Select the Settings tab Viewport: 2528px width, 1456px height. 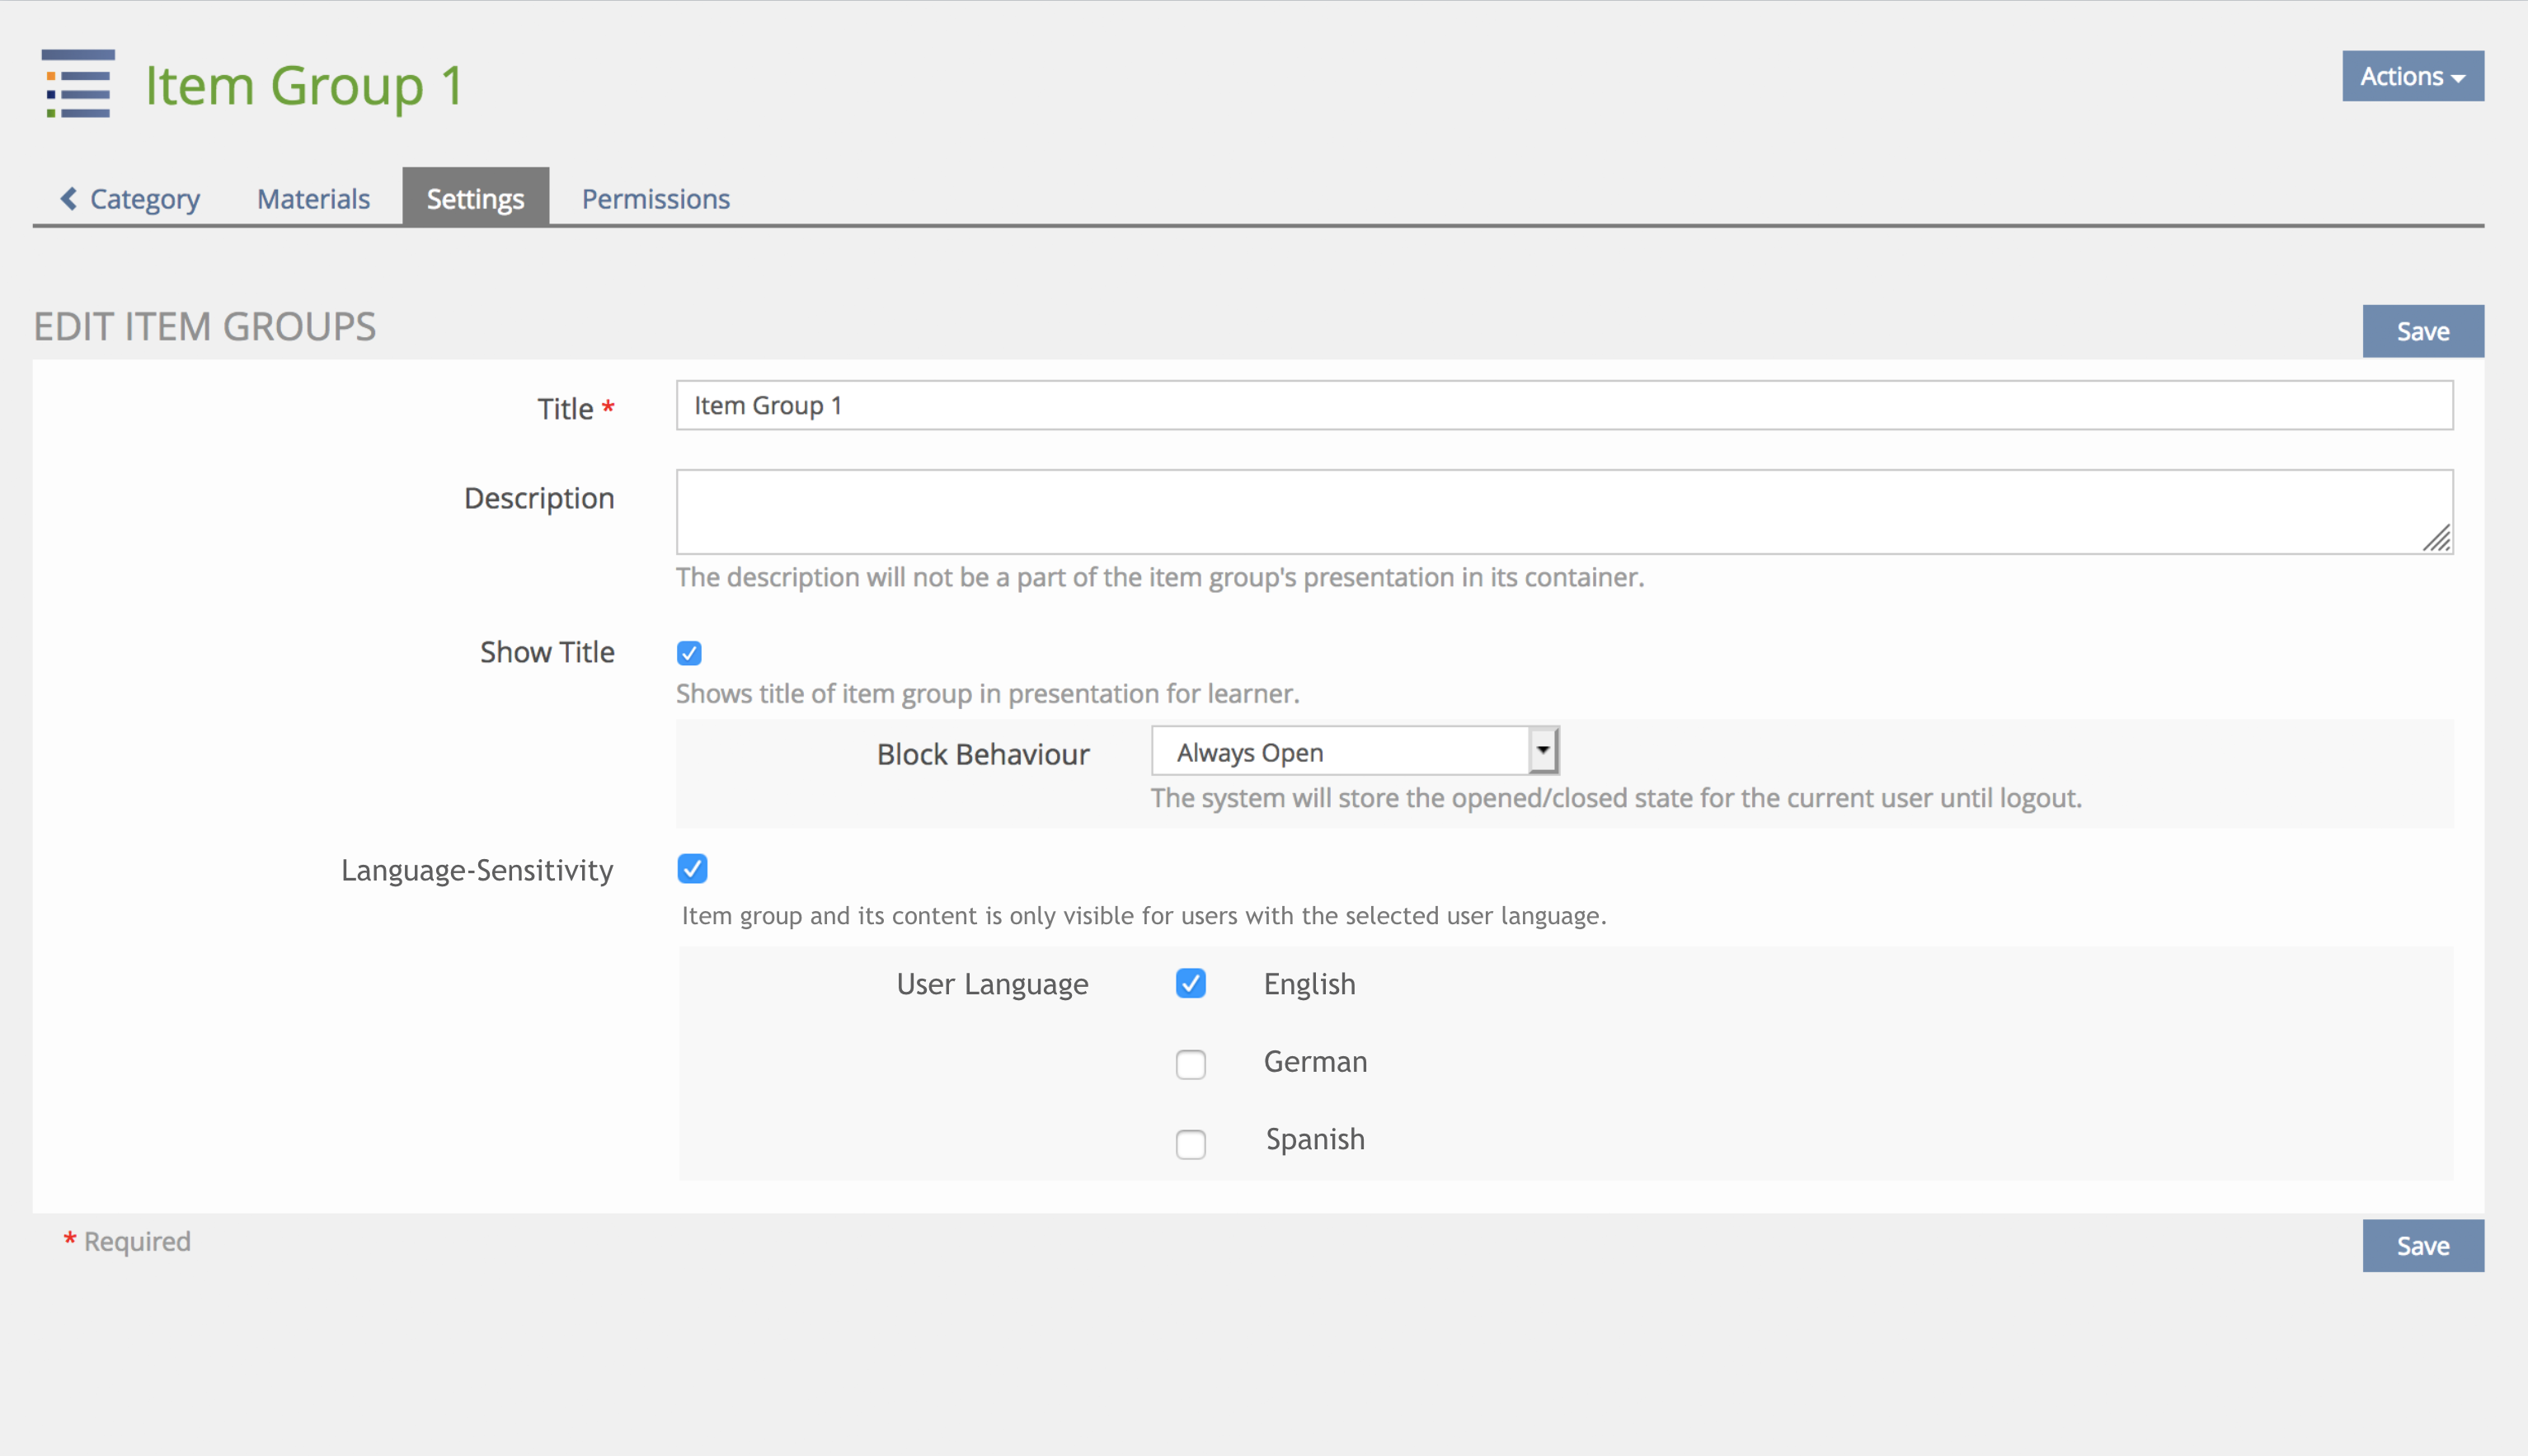pyautogui.click(x=475, y=198)
